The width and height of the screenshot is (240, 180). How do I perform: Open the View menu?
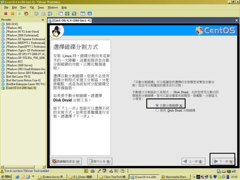click(23, 7)
